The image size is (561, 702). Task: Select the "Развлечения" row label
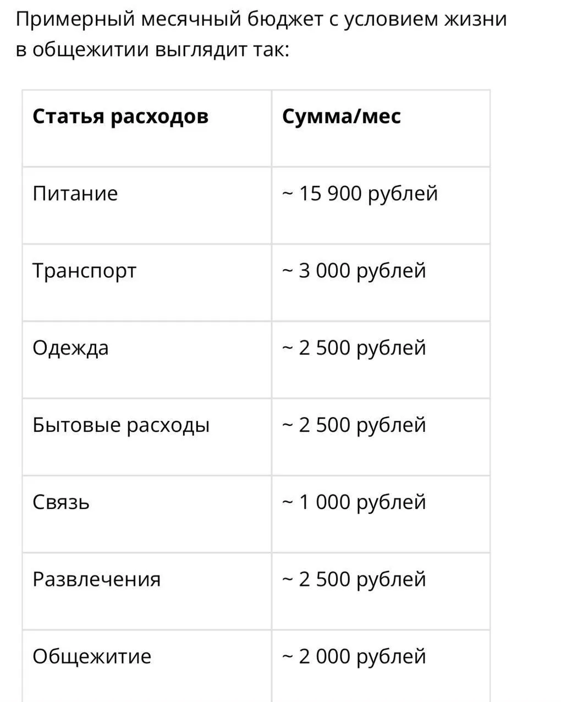coord(97,579)
